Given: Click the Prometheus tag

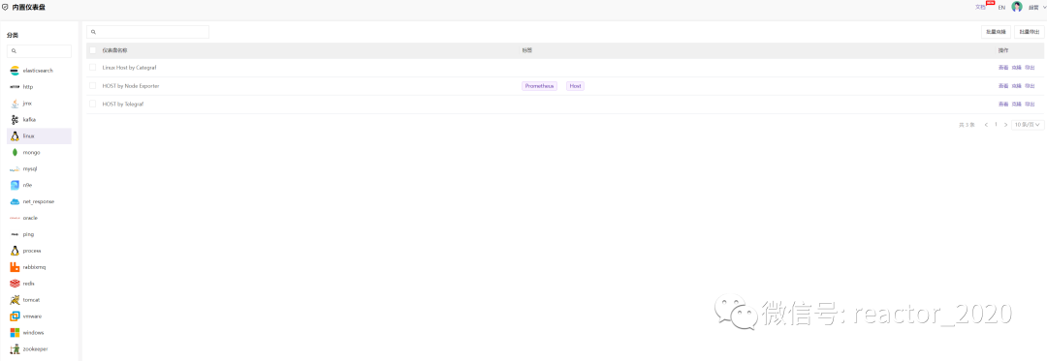Looking at the screenshot, I should point(540,86).
